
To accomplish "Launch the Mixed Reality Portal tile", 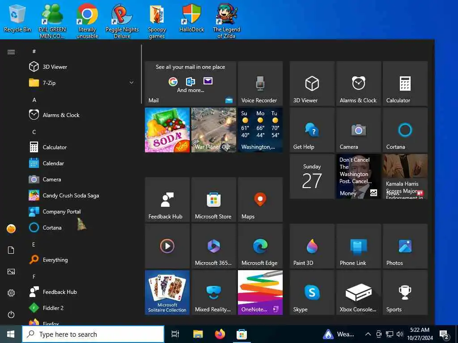I will 214,292.
